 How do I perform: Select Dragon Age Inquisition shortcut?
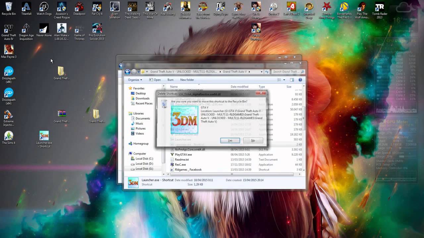26,32
